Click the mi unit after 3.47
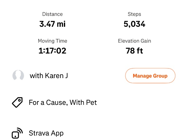The width and height of the screenshot is (187, 140). coord(61,24)
